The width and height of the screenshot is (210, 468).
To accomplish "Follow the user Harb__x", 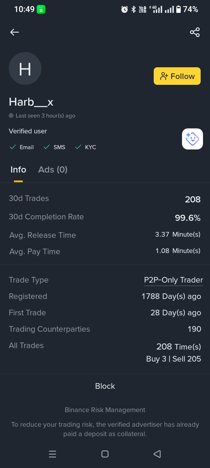I will 177,76.
